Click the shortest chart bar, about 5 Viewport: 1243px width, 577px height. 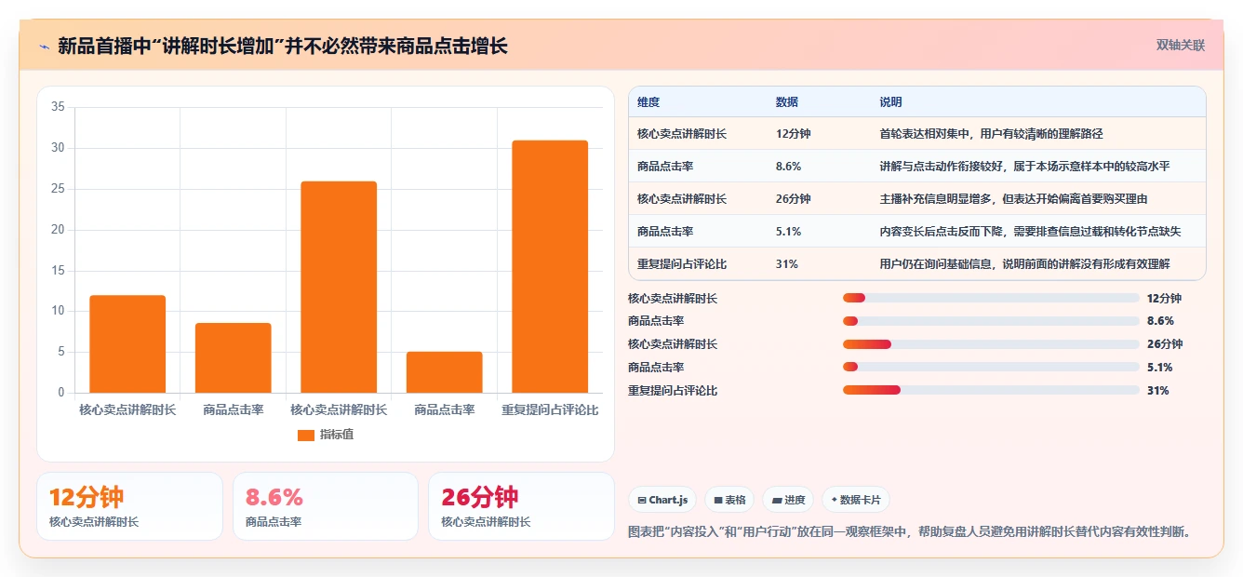[444, 372]
